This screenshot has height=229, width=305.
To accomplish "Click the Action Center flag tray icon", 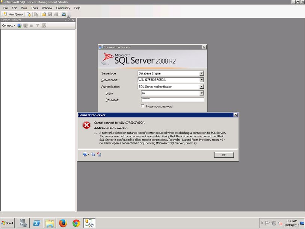I will [267, 223].
